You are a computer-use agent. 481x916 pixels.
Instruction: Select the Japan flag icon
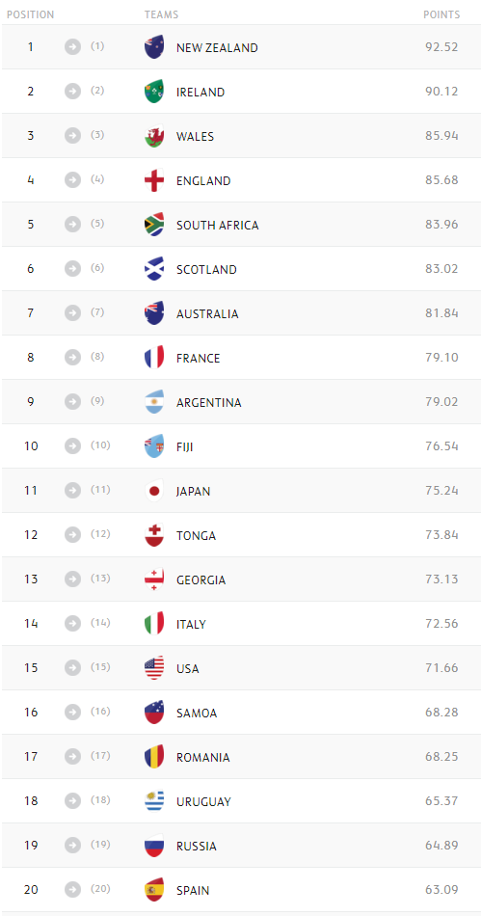click(154, 491)
